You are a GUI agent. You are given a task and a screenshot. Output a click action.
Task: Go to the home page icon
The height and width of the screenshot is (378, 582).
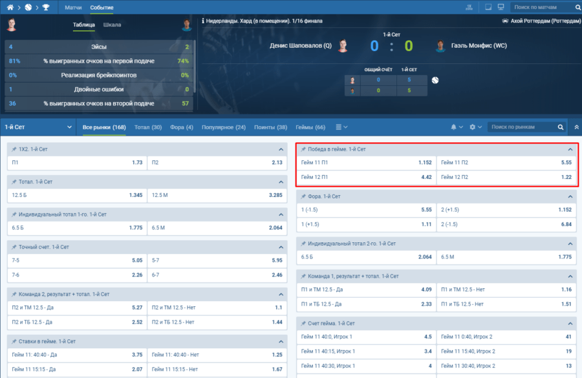(x=10, y=7)
